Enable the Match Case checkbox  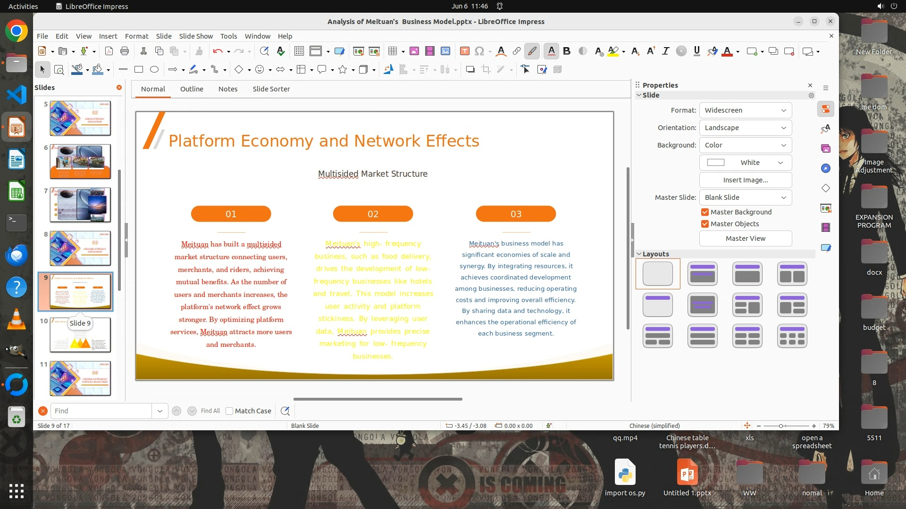[229, 411]
